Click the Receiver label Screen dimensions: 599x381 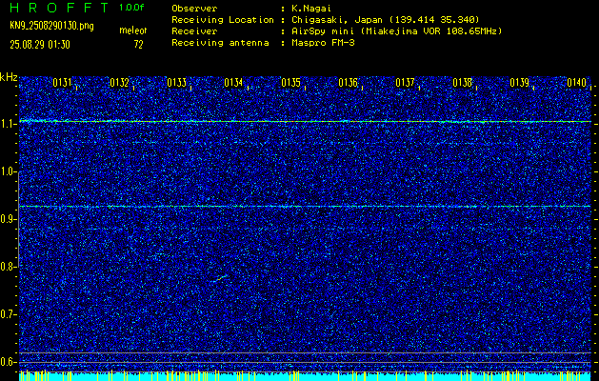coord(194,31)
